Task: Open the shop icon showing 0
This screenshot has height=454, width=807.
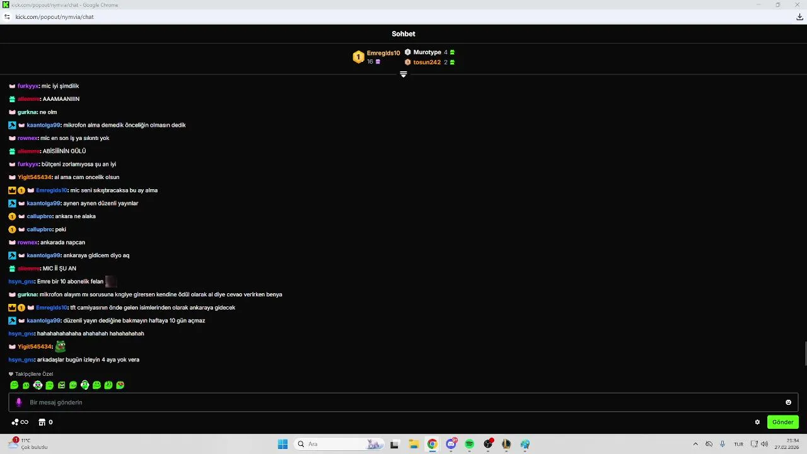Action: [45, 422]
